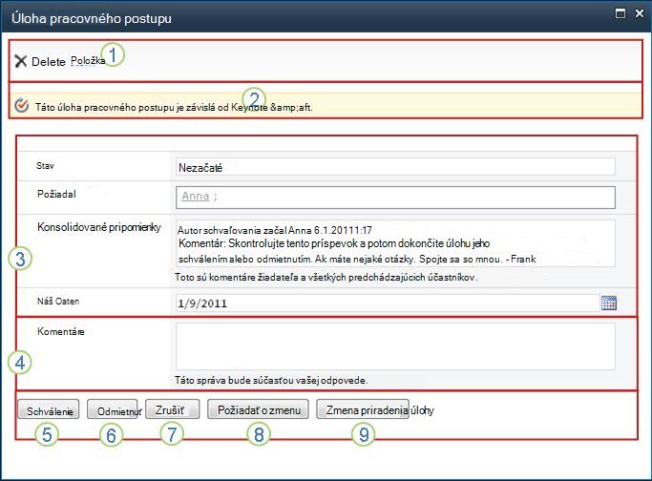Click the Schválenie button
Image resolution: width=652 pixels, height=481 pixels.
pos(49,409)
